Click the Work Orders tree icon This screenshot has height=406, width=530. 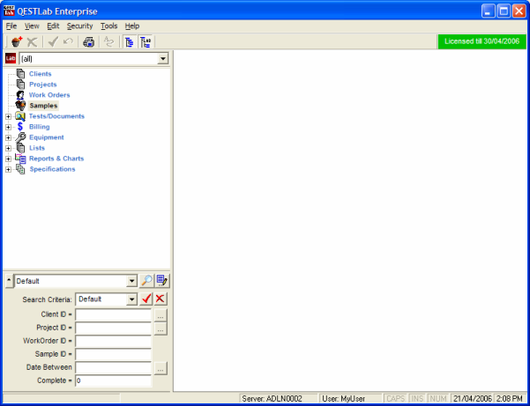tap(20, 95)
